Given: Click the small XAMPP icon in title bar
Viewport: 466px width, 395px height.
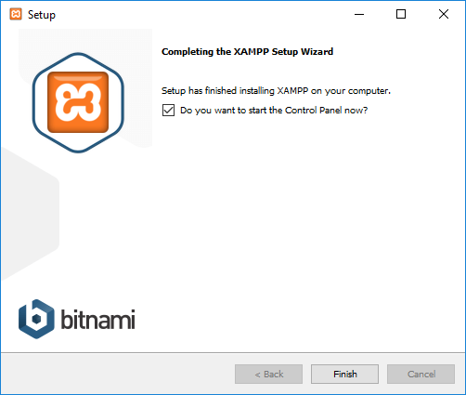Looking at the screenshot, I should point(16,14).
